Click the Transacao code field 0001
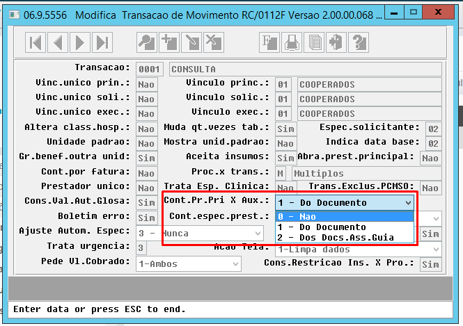 click(150, 70)
